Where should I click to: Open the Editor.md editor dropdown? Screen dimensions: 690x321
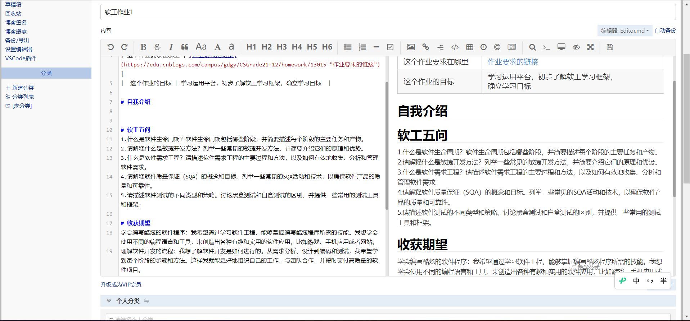tap(625, 31)
